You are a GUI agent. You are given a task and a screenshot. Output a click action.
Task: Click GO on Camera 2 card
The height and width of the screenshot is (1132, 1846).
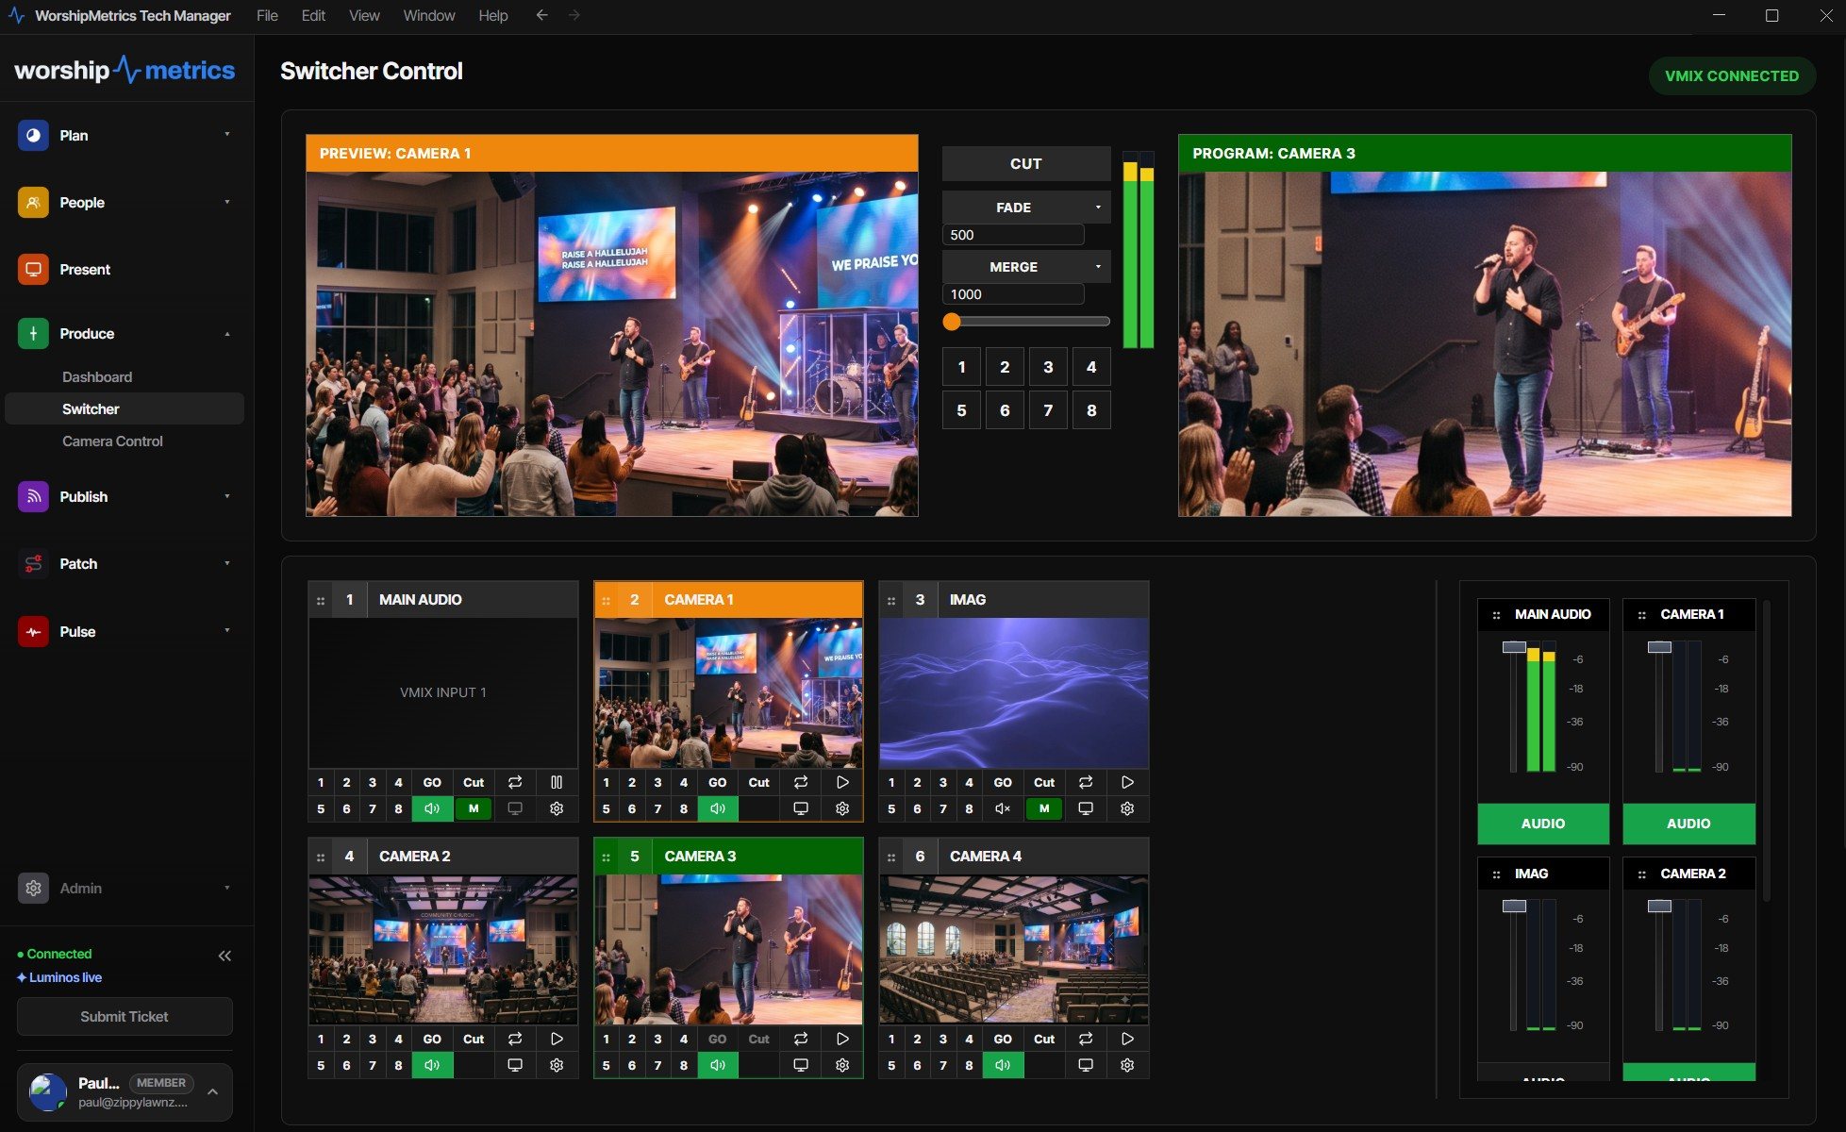432,1039
